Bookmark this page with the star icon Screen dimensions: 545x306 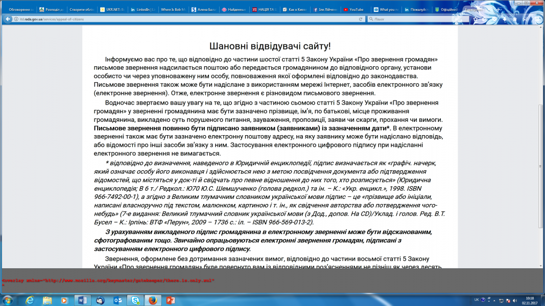click(x=475, y=19)
